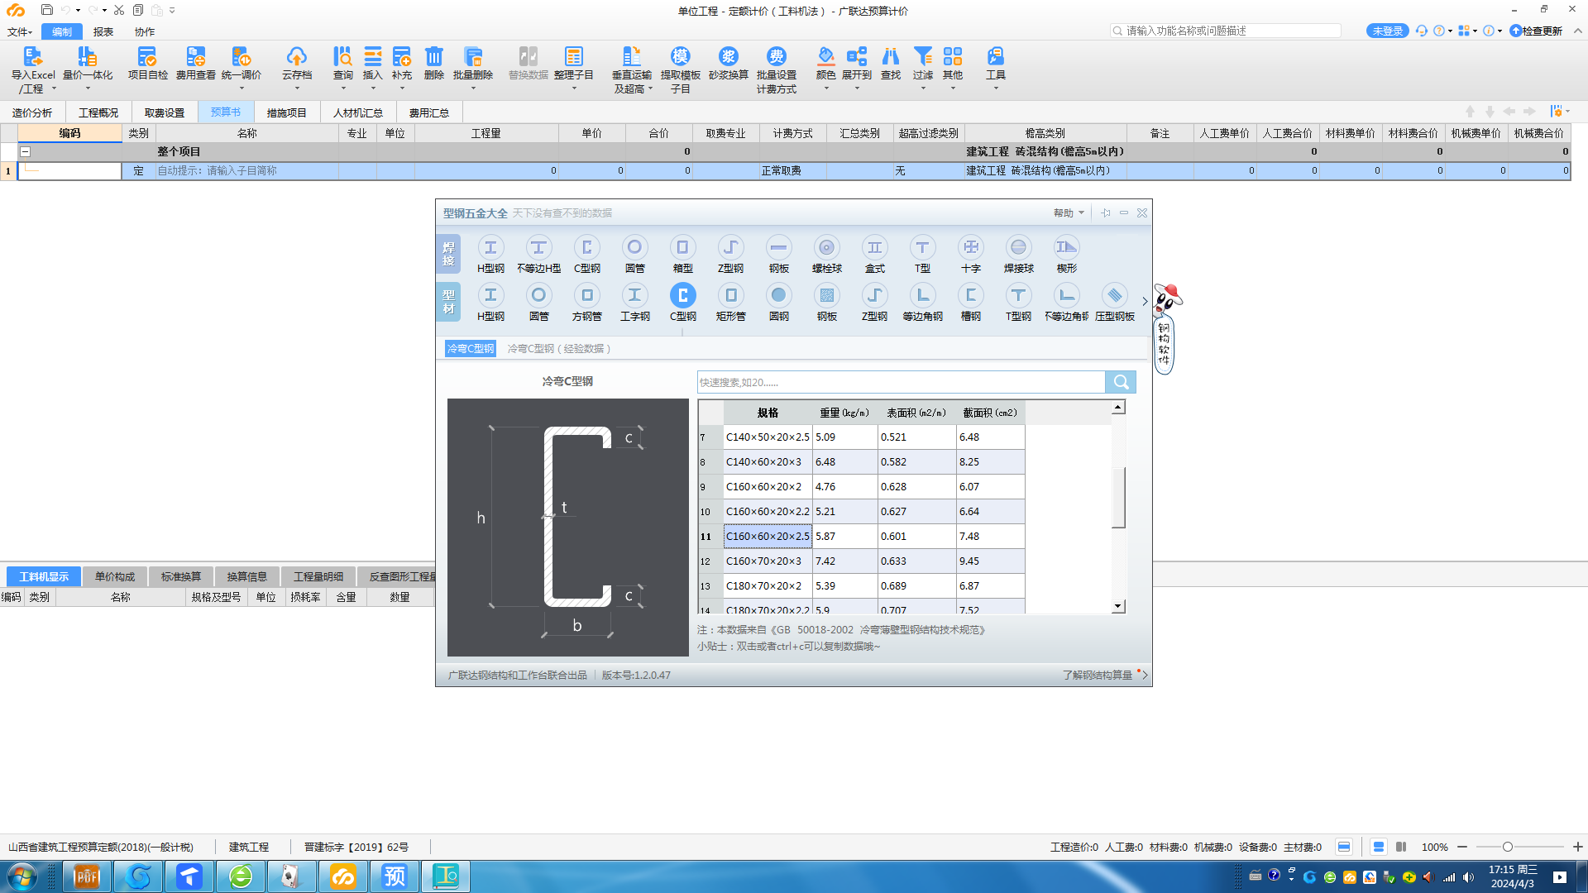Click the 查询 query icon
Screen dimensions: 1588x893
[x=342, y=56]
